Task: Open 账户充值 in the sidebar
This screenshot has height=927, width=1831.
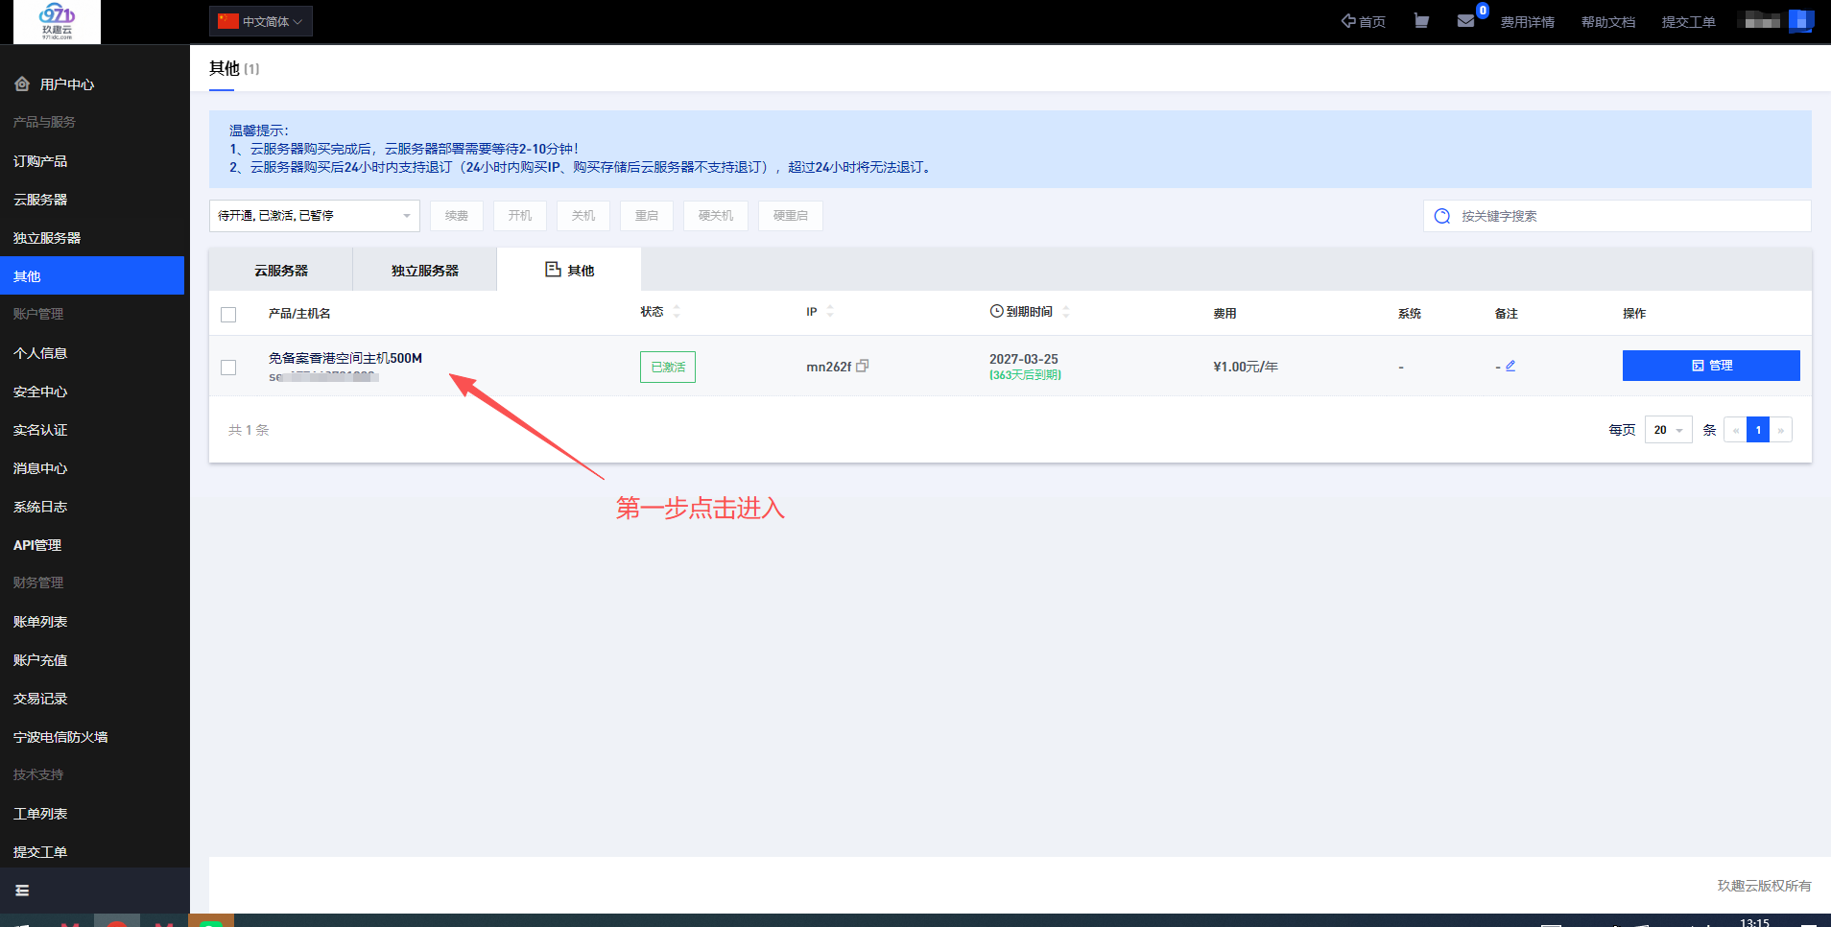Action: (x=40, y=660)
